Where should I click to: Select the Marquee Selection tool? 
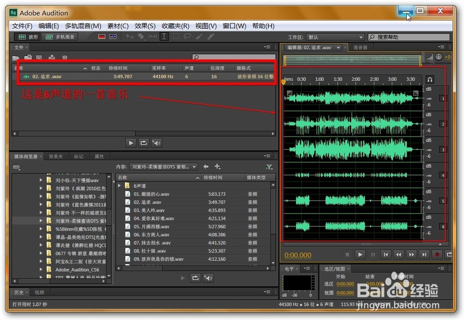point(176,37)
